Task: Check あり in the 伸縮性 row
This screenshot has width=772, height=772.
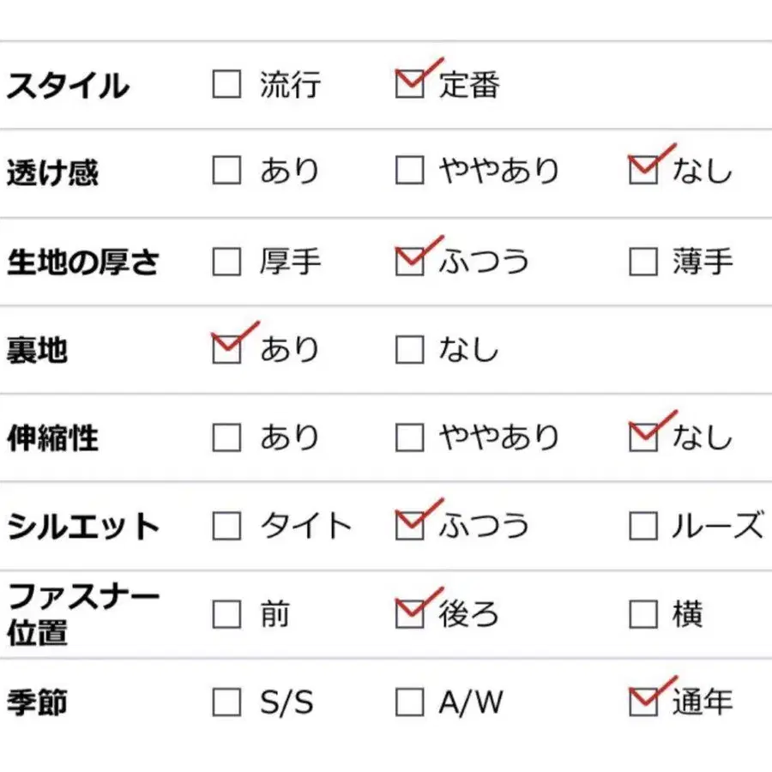Action: point(226,437)
